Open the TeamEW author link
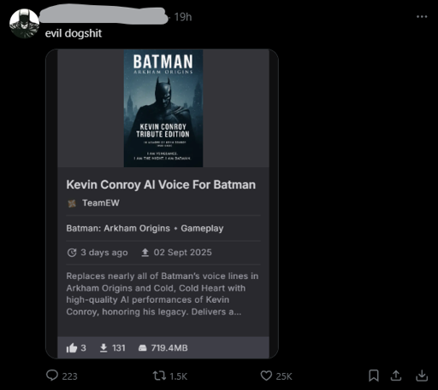This screenshot has height=390, width=438. coord(101,203)
